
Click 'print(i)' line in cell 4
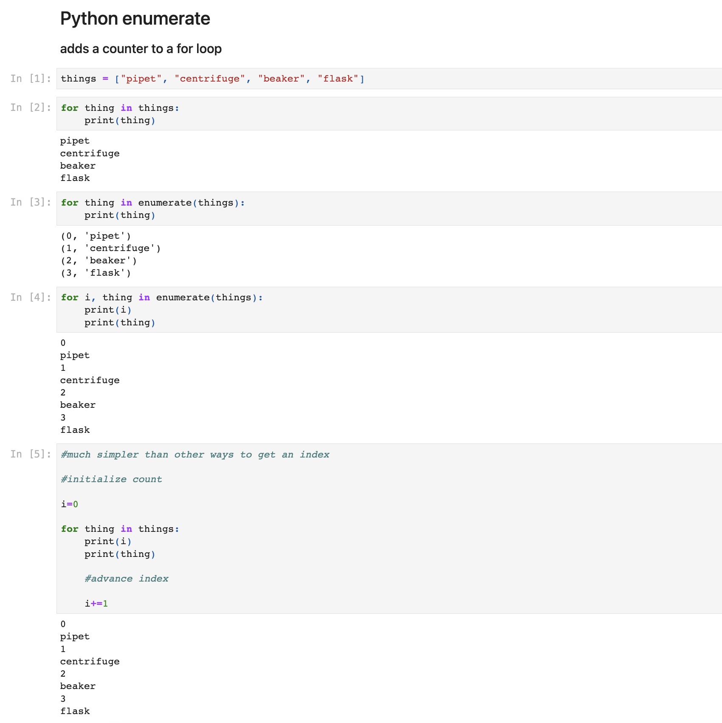tap(108, 310)
